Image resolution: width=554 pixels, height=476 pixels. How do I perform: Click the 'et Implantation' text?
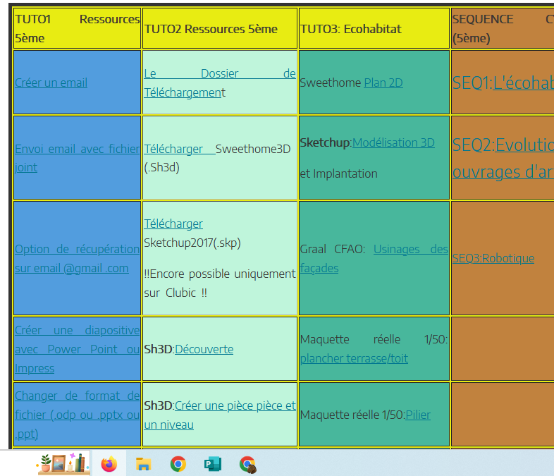338,174
